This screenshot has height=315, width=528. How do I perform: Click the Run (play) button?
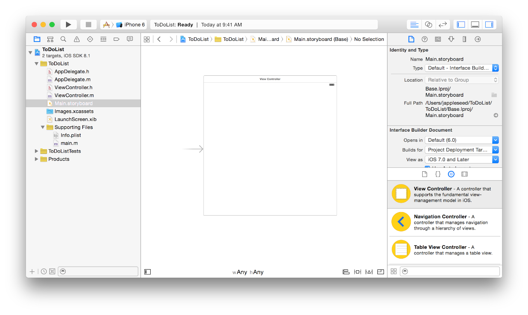tap(68, 24)
